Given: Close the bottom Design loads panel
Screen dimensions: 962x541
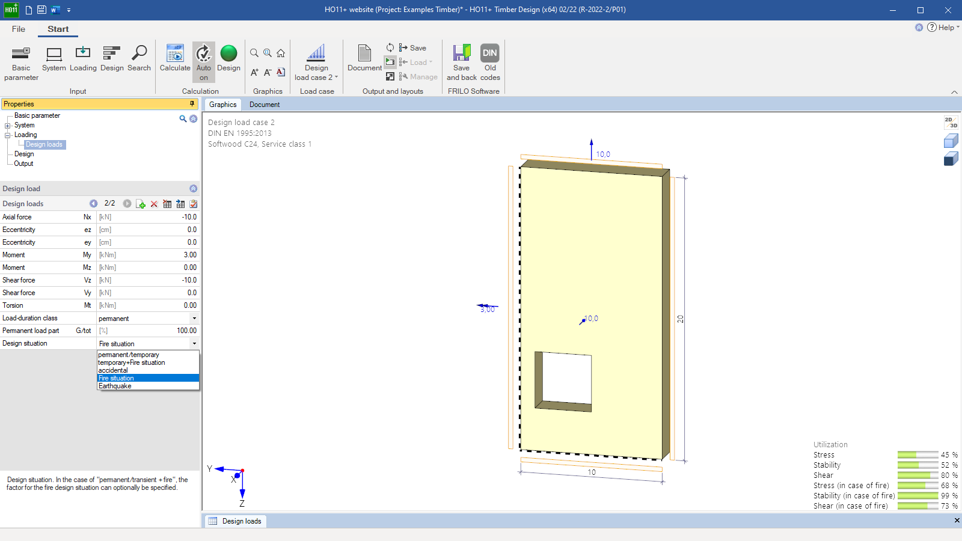Looking at the screenshot, I should tap(957, 521).
